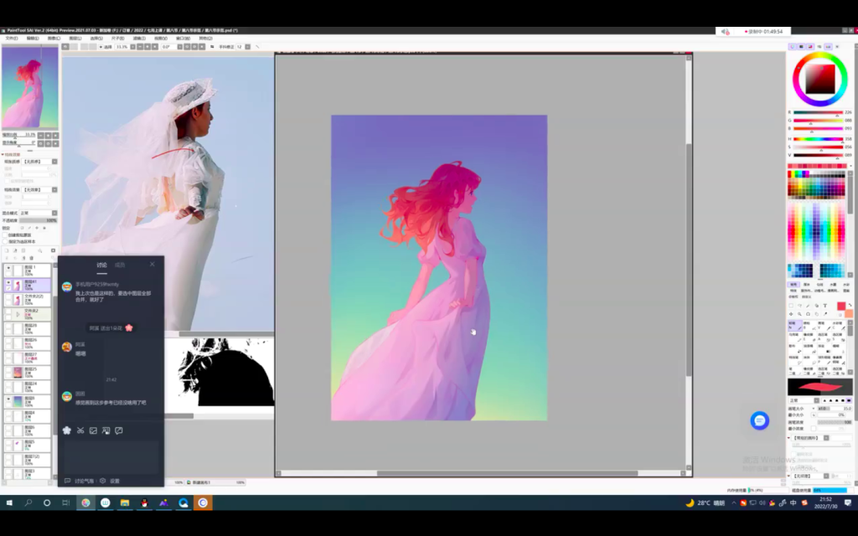
Task: Click the Windows Start button
Action: click(x=10, y=503)
